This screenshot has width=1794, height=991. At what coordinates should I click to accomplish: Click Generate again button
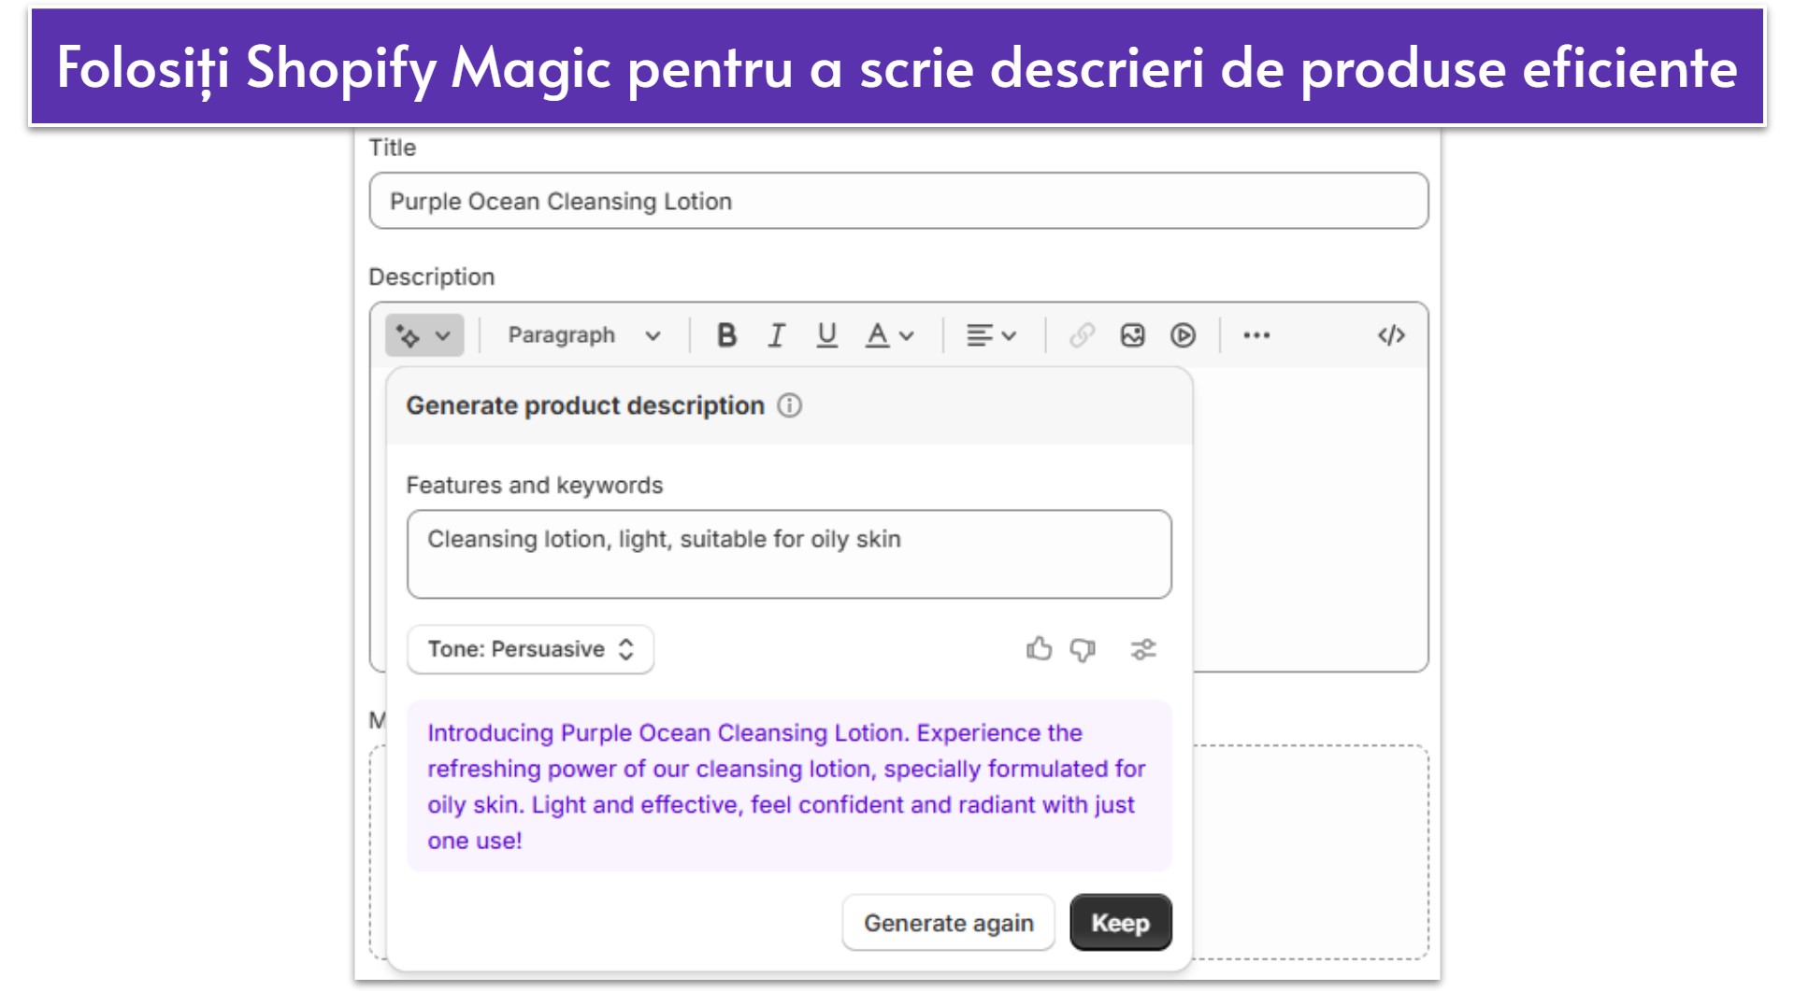point(948,923)
